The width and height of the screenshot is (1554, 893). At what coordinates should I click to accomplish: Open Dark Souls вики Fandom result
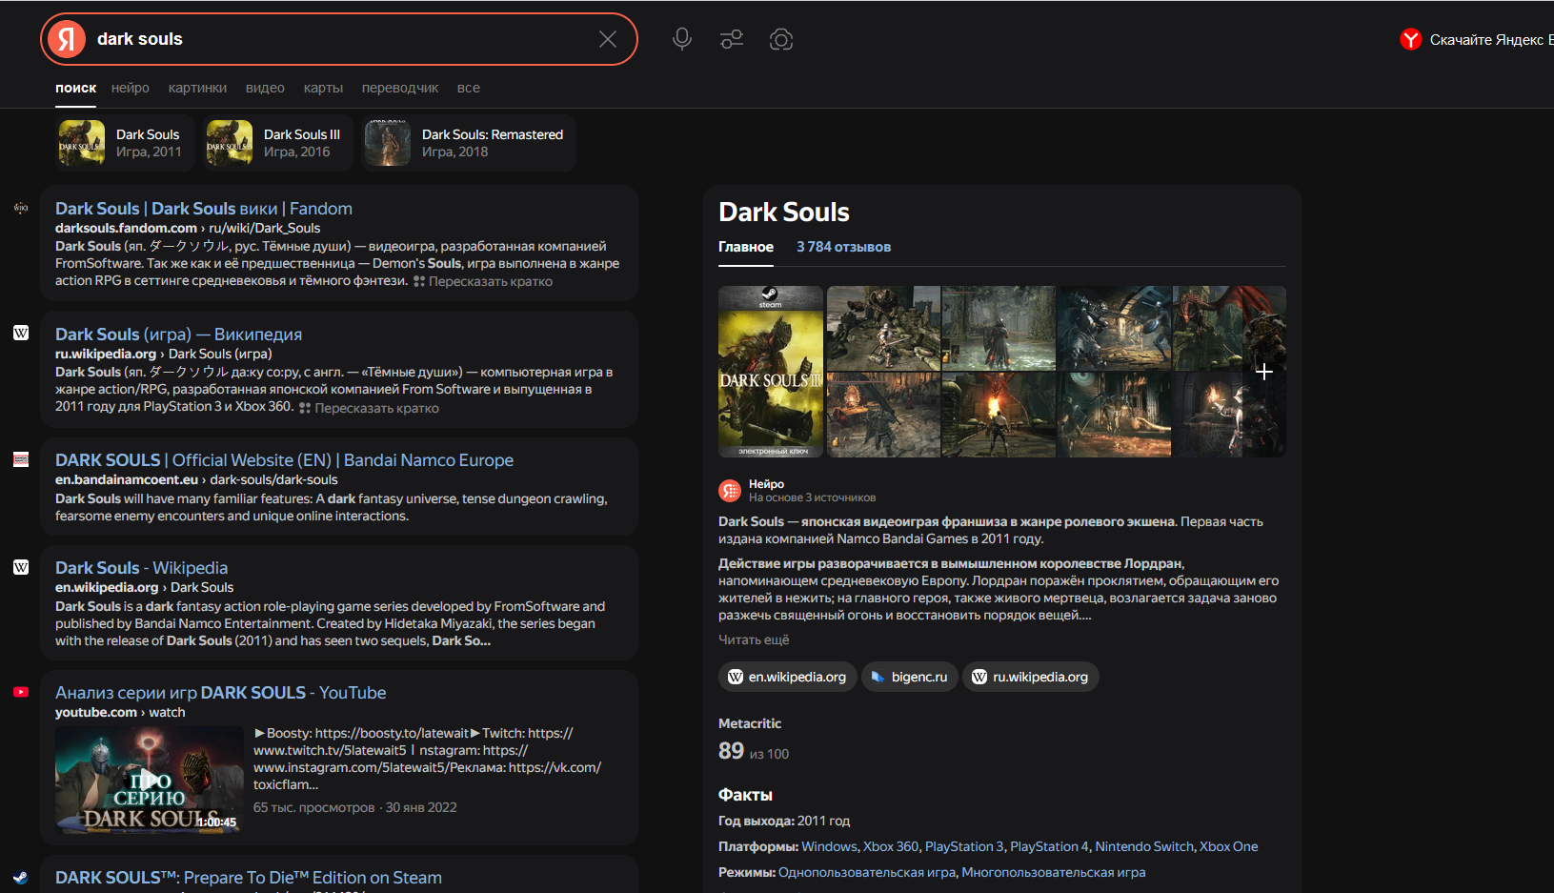[204, 209]
